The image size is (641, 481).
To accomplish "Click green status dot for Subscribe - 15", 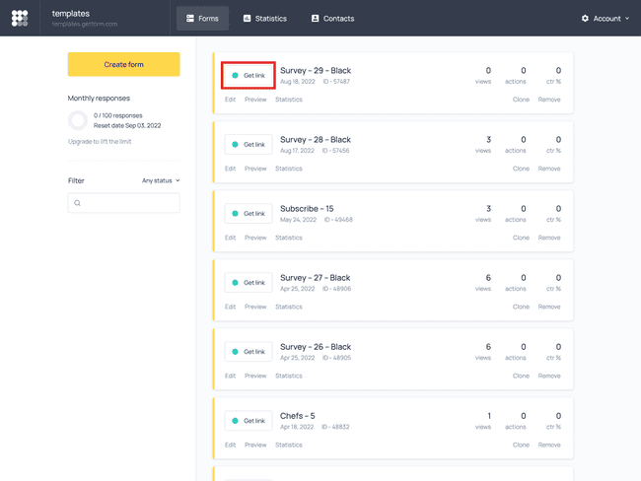I will click(x=235, y=213).
